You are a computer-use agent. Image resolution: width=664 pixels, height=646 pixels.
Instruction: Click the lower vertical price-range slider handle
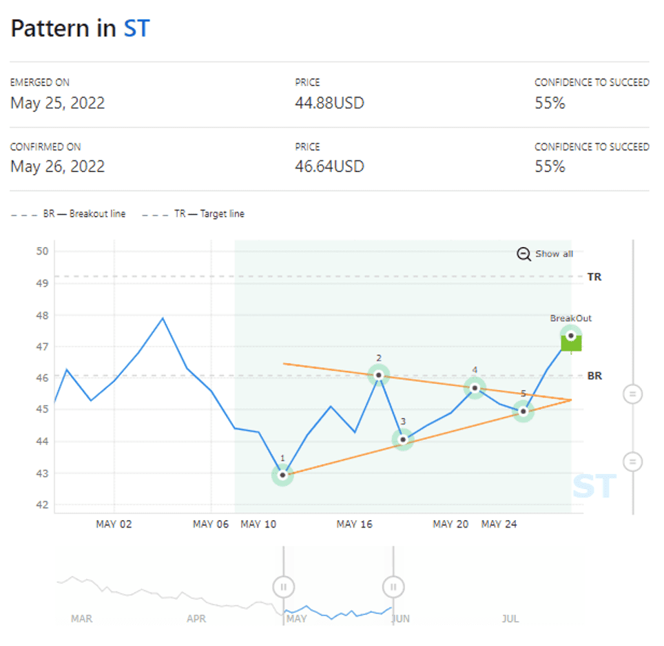[x=632, y=461]
